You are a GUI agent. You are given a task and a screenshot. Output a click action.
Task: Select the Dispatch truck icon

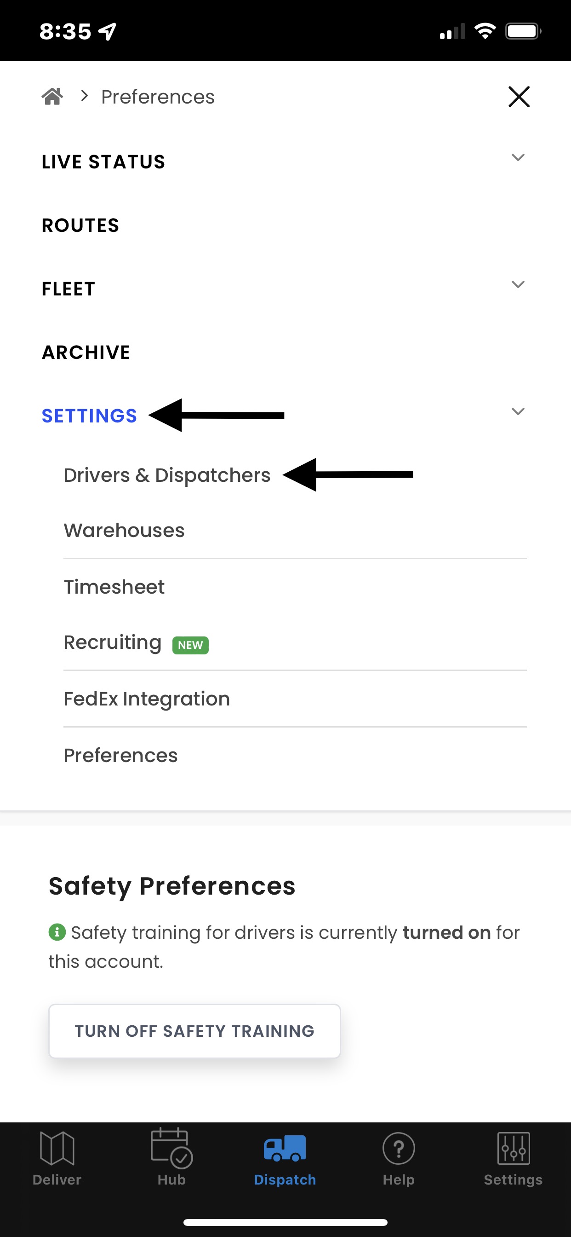click(285, 1148)
